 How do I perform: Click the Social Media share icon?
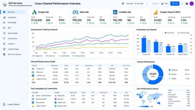click(4, 33)
